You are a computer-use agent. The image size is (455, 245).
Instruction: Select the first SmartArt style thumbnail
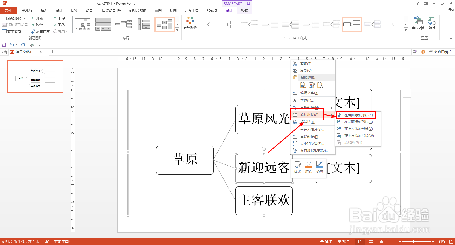click(208, 24)
